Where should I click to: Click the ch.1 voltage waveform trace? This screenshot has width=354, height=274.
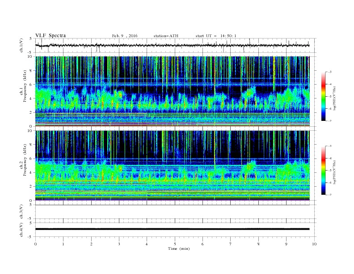pos(172,45)
